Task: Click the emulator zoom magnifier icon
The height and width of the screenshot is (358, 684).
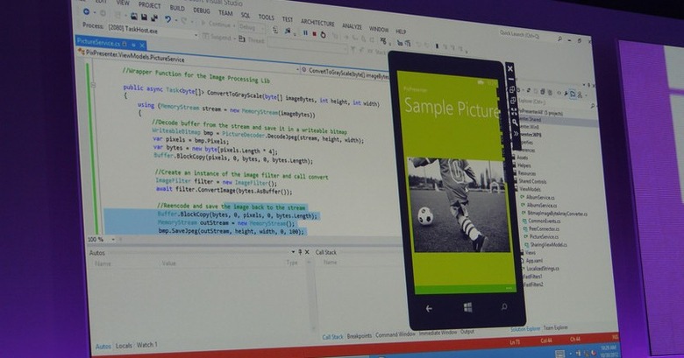Action: click(x=514, y=123)
